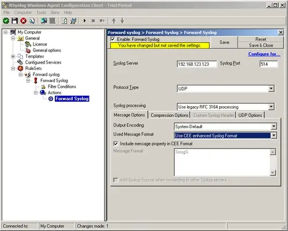Click the Syslog Port field
The height and width of the screenshot is (231, 288).
[x=268, y=64]
